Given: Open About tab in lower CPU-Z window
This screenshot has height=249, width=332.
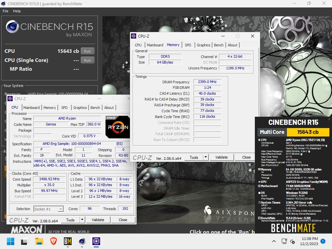Looking at the screenshot, I should [109, 108].
